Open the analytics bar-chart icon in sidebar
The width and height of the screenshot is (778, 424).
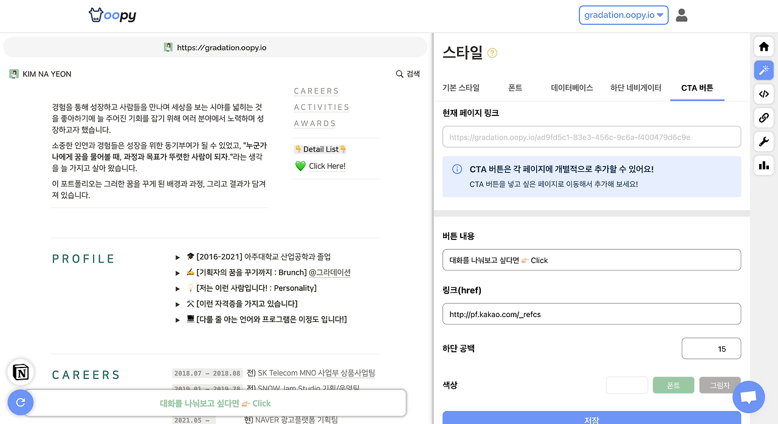[763, 165]
